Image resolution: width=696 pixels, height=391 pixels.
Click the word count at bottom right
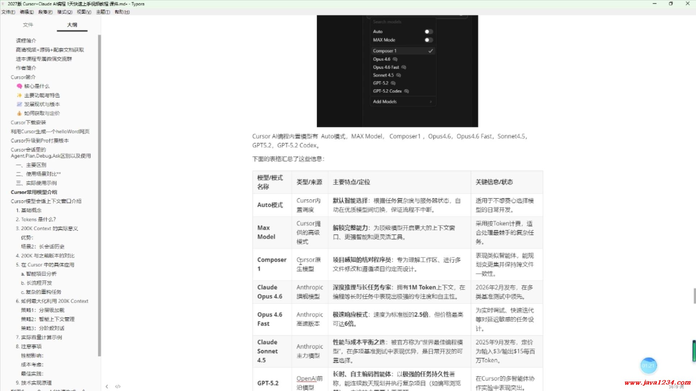[676, 387]
